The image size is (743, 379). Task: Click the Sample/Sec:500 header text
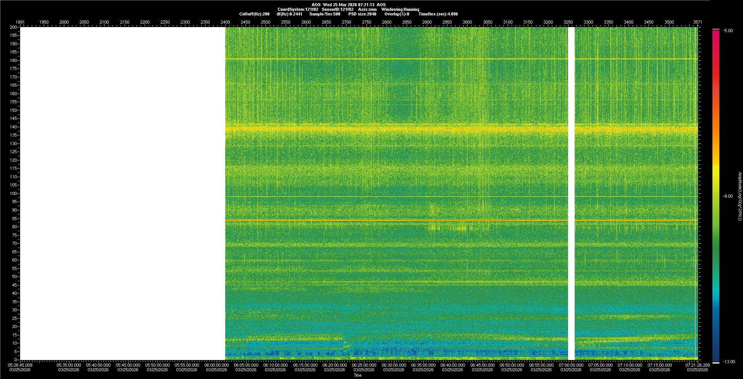tap(325, 14)
